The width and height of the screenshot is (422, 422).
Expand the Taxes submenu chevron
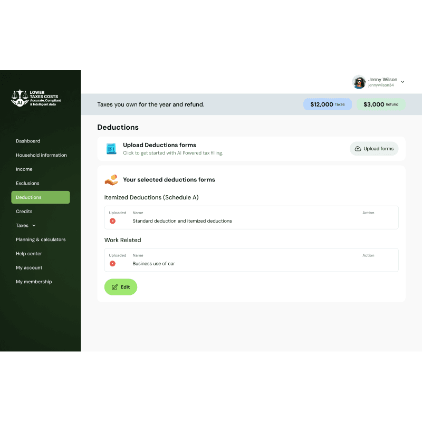coord(34,226)
